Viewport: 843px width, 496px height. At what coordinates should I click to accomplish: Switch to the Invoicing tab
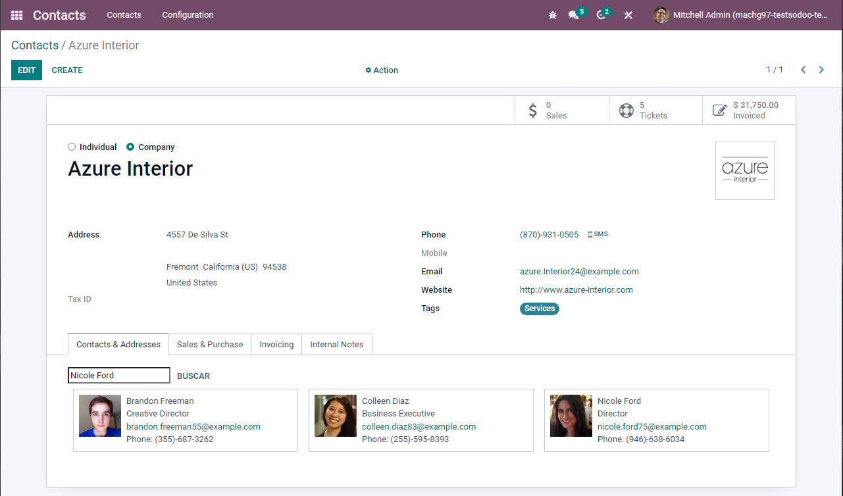point(276,345)
